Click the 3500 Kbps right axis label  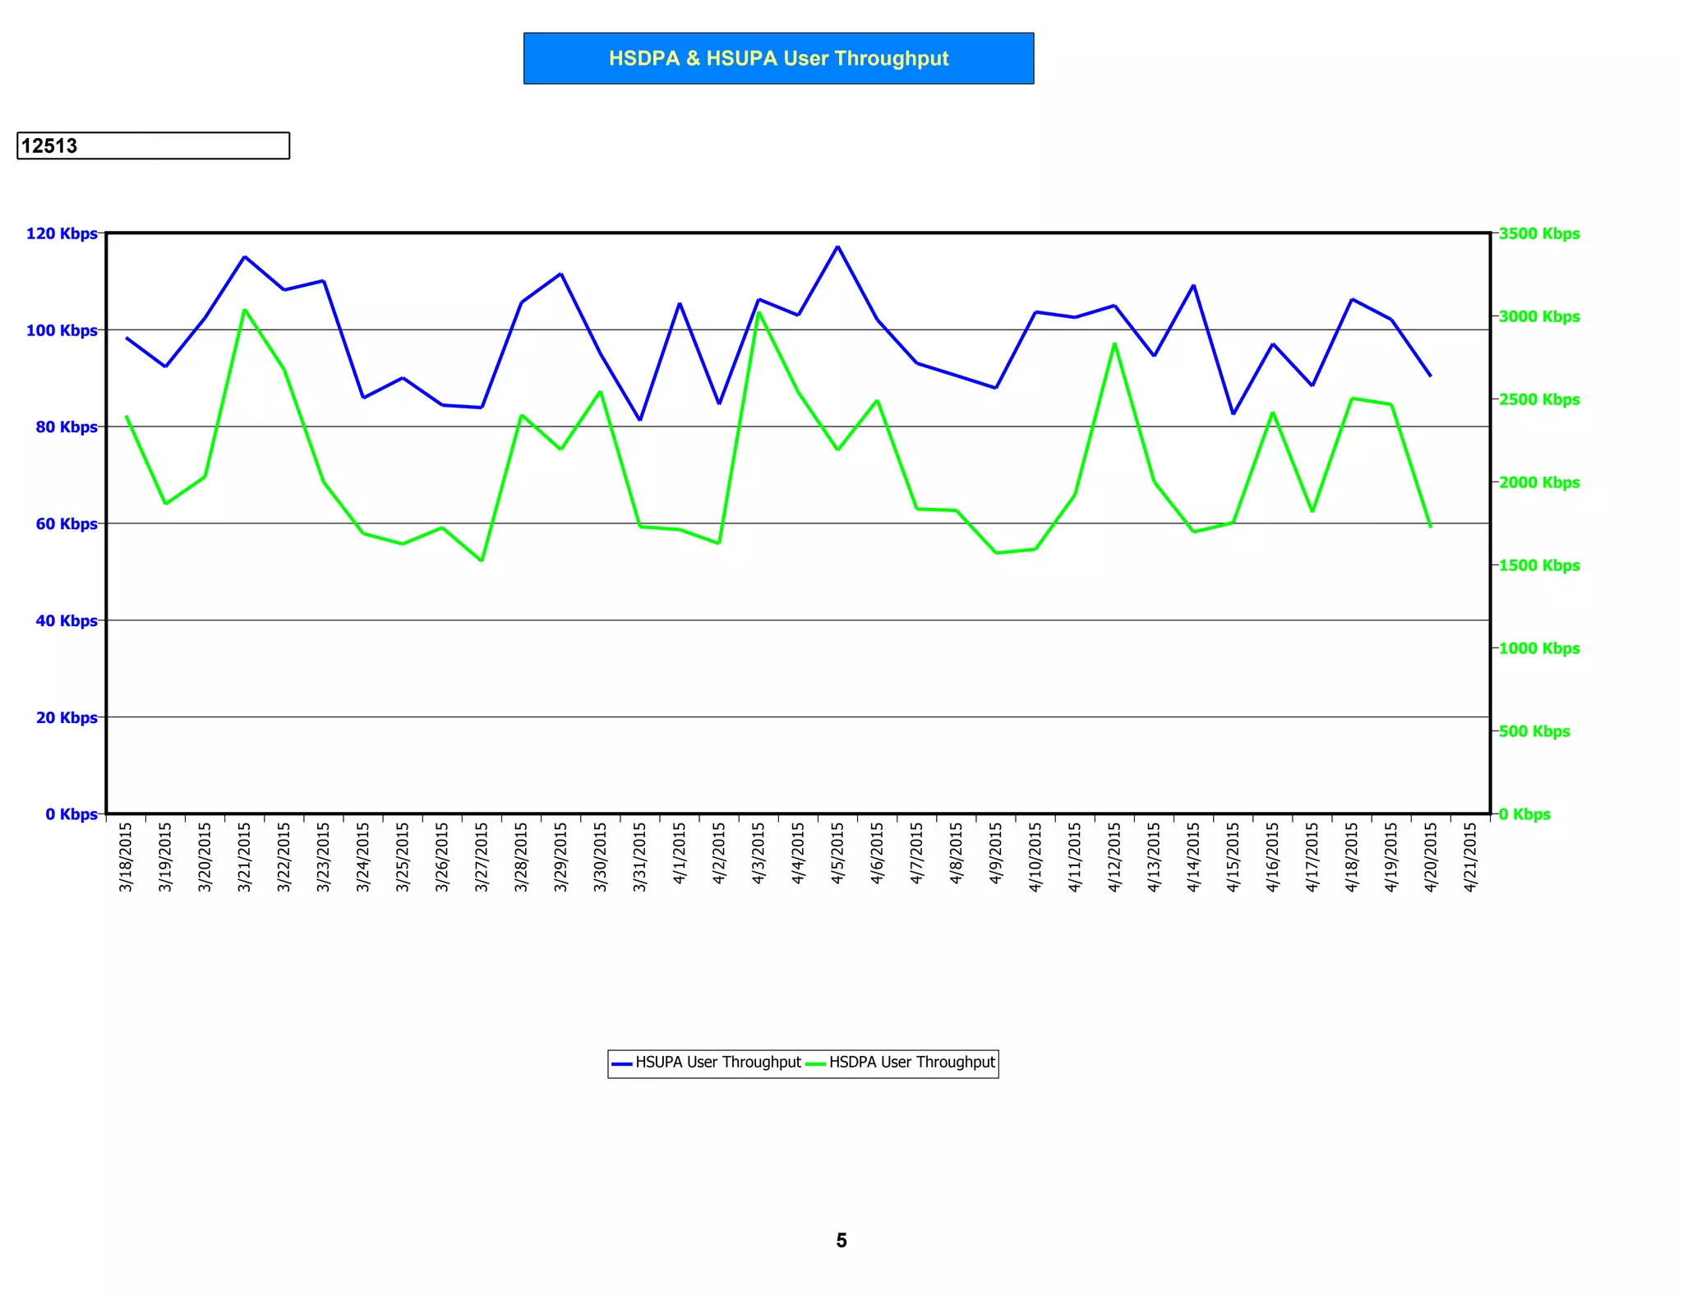[x=1539, y=233]
